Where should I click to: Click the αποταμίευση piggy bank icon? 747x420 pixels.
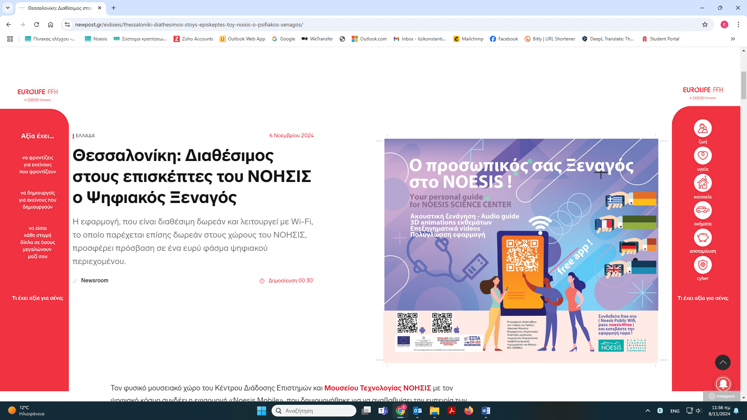[x=703, y=238]
